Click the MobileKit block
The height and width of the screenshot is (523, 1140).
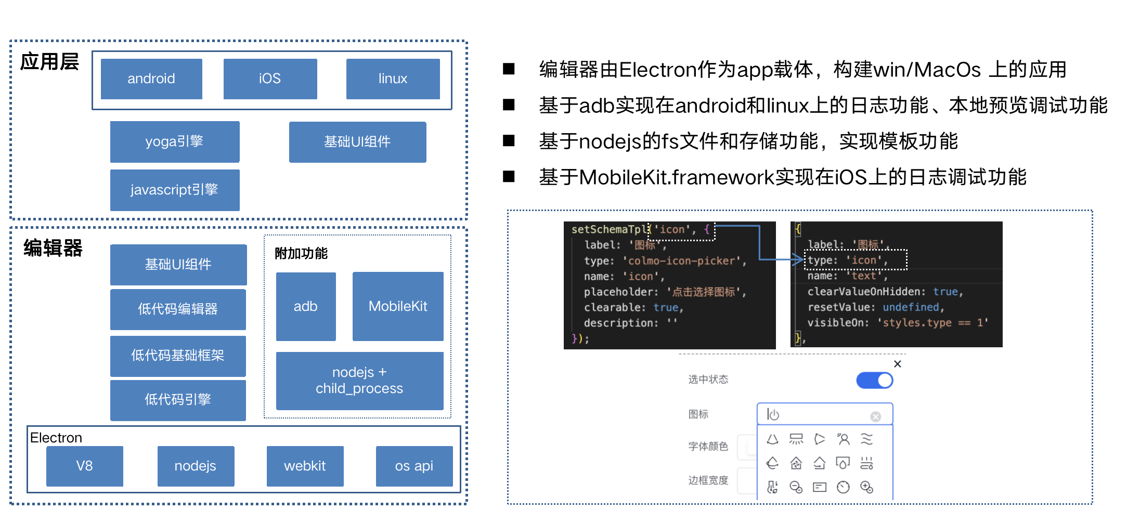[x=398, y=306]
